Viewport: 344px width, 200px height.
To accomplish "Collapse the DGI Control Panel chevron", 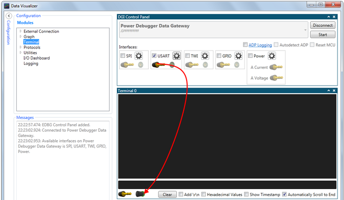I will pyautogui.click(x=329, y=17).
